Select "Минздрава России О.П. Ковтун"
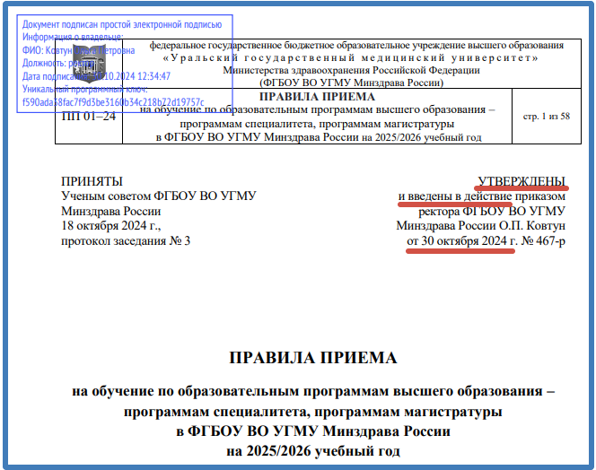 [481, 226]
